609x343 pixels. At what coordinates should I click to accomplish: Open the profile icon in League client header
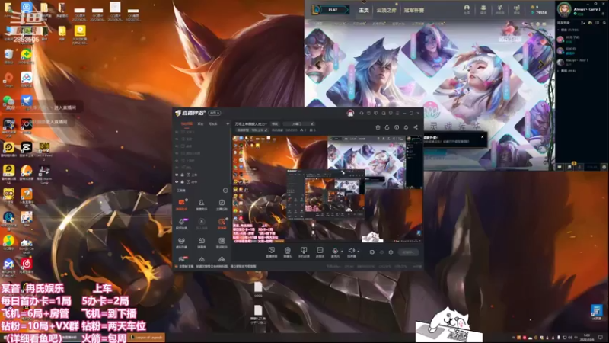[x=467, y=9]
